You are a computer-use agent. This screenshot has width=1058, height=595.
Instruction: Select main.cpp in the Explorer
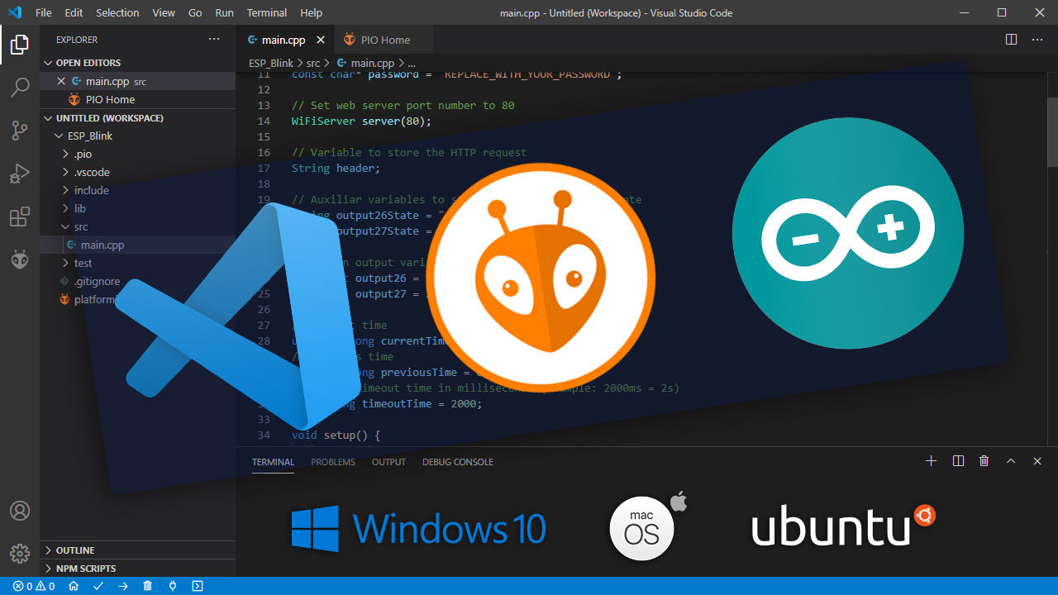point(104,245)
